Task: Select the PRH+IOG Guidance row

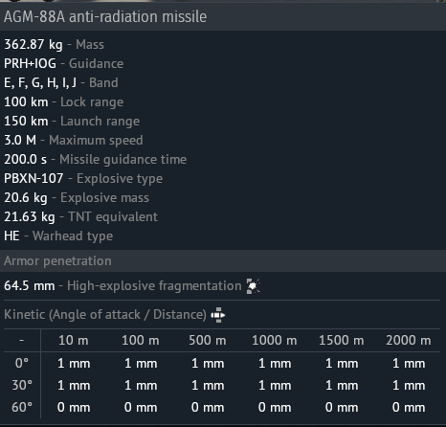Action: [x=63, y=64]
